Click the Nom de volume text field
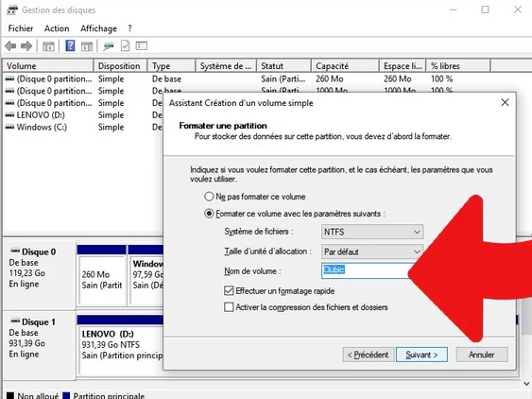This screenshot has height=399, width=532. tap(367, 270)
